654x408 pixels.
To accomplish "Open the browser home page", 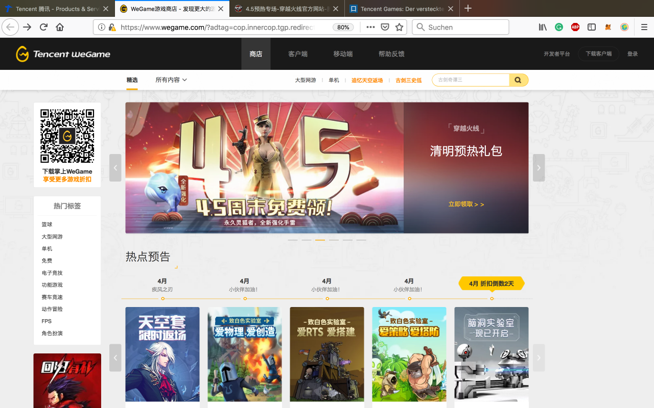I will pyautogui.click(x=60, y=27).
